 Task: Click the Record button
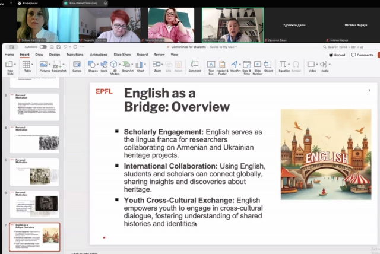tap(337, 55)
